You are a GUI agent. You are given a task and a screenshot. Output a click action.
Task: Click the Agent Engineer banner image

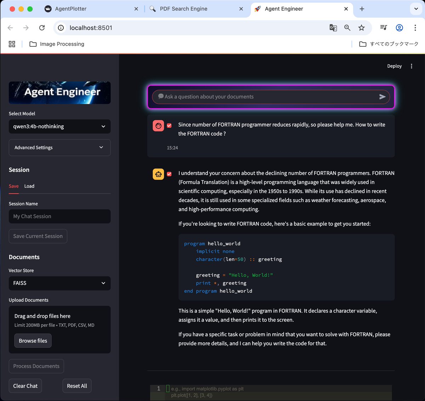pos(59,93)
